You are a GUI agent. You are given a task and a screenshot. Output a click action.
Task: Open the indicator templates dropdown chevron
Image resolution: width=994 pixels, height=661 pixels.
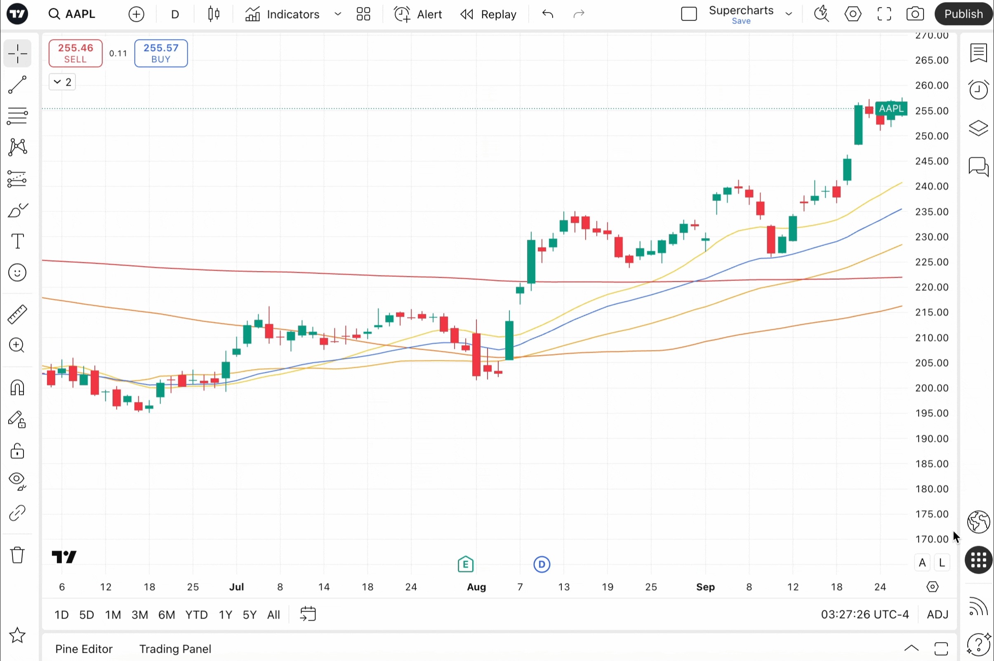pos(337,14)
